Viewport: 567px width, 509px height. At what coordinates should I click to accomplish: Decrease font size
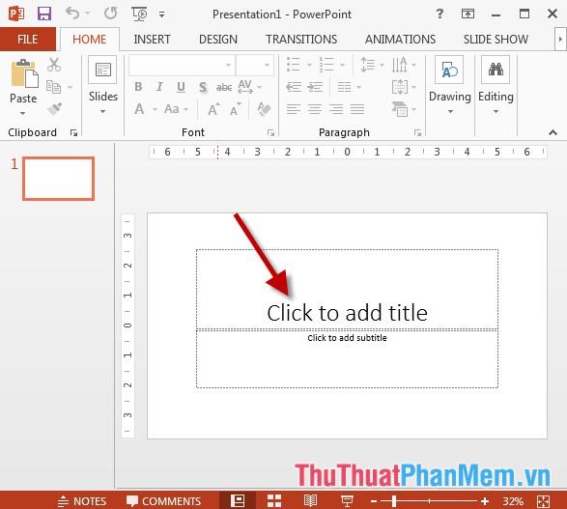click(236, 109)
